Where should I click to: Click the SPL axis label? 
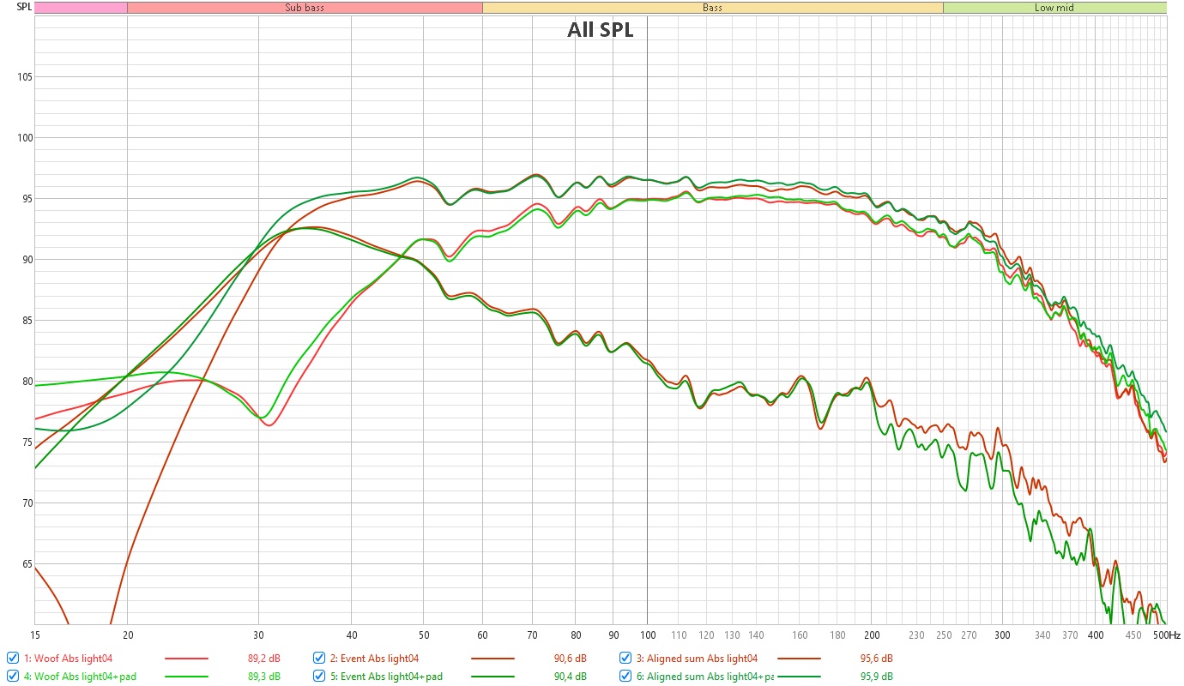coord(24,7)
